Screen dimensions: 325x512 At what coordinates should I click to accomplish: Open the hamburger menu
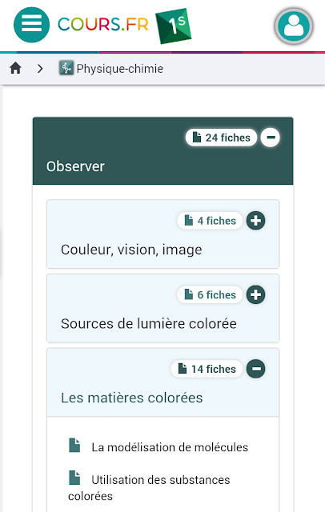(31, 25)
